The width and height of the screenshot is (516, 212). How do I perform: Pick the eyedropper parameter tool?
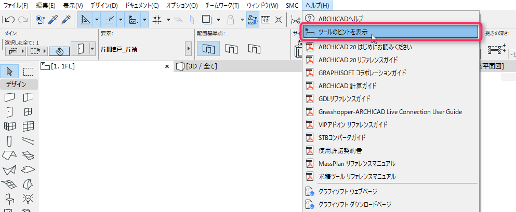(52, 20)
